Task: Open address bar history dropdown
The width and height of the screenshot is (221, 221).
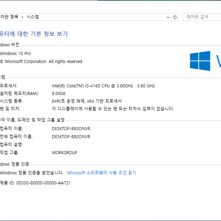Action: (x=168, y=17)
